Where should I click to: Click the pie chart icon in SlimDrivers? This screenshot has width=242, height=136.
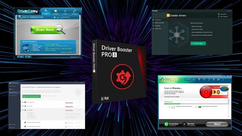[224, 89]
